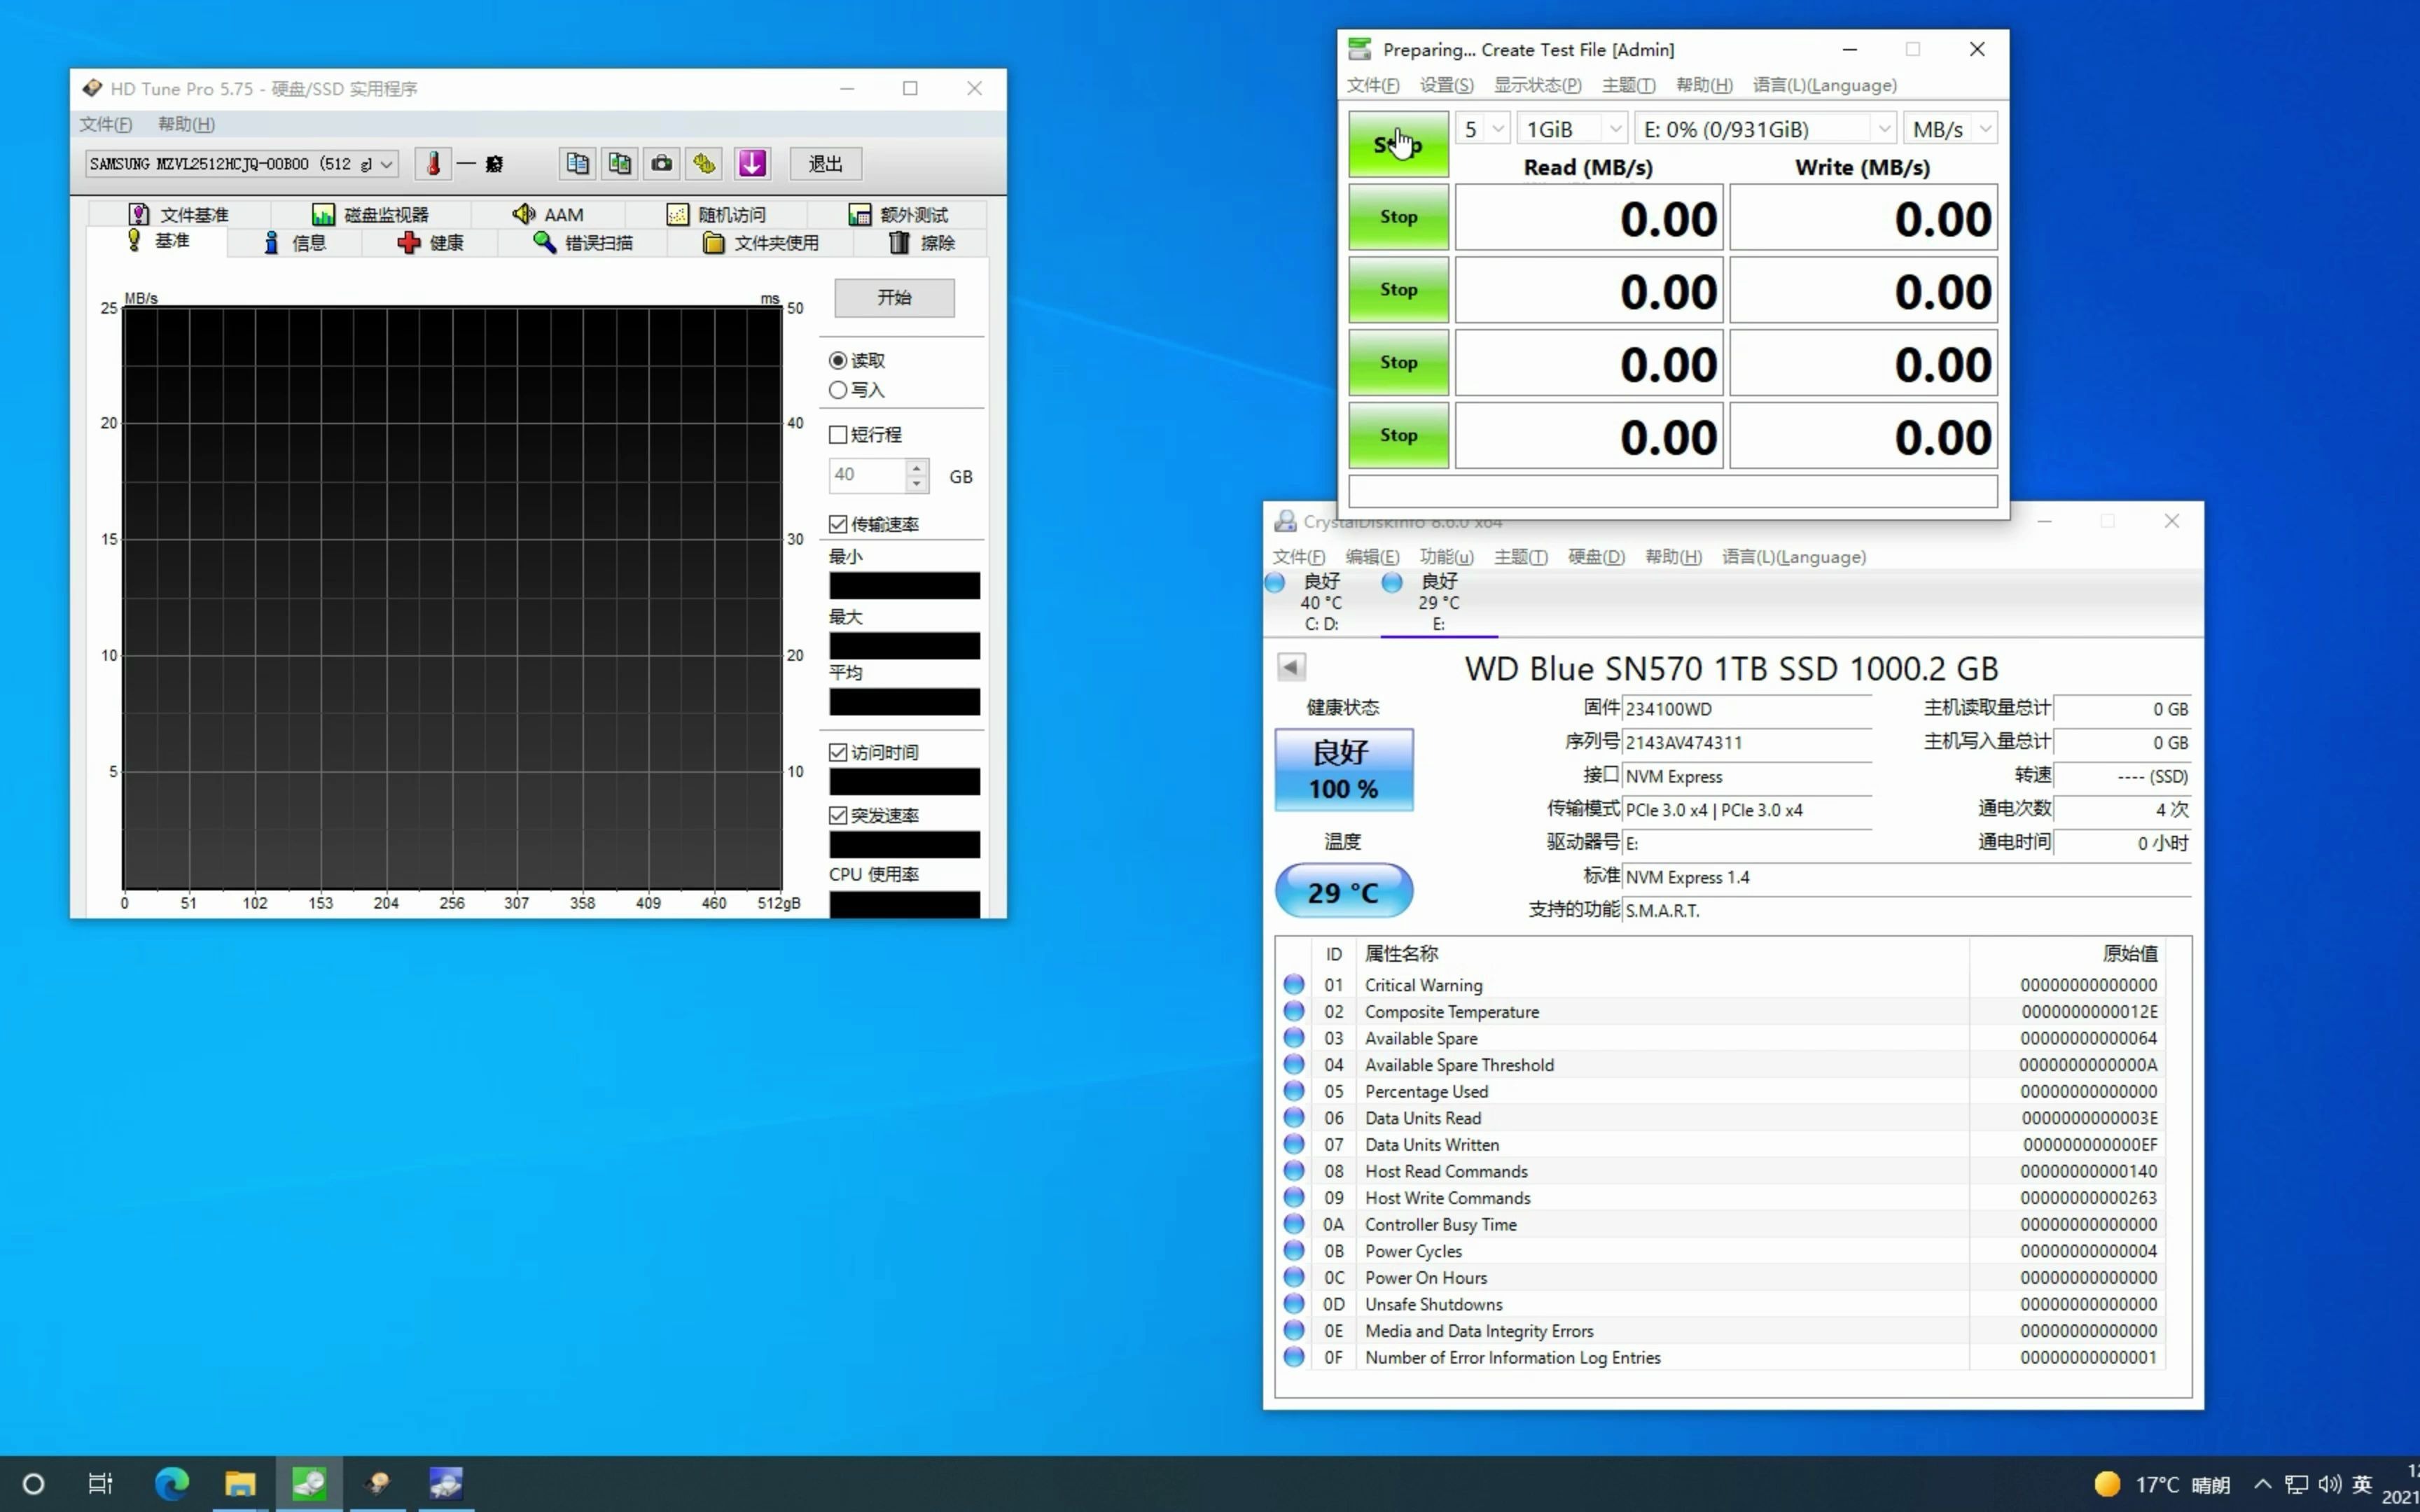Viewport: 2420px width, 1512px height.
Task: Switch to the 健康 health tab
Action: click(x=430, y=243)
